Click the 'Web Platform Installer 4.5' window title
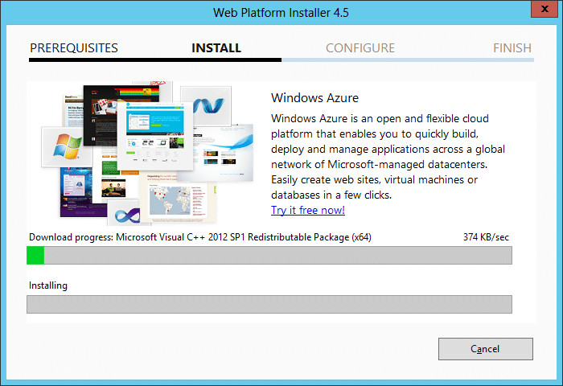 (281, 13)
